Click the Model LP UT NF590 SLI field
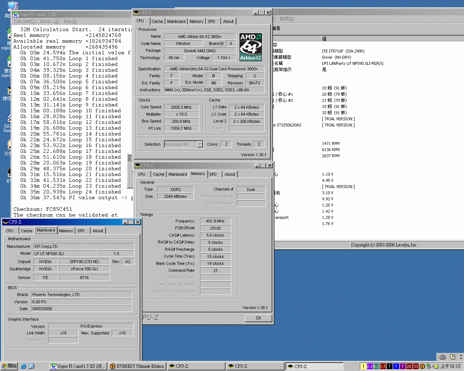 pos(66,254)
